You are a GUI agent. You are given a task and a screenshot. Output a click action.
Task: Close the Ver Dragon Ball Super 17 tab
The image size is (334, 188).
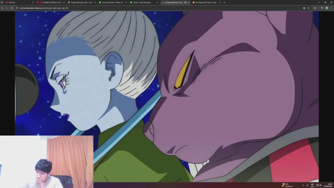(x=220, y=2)
